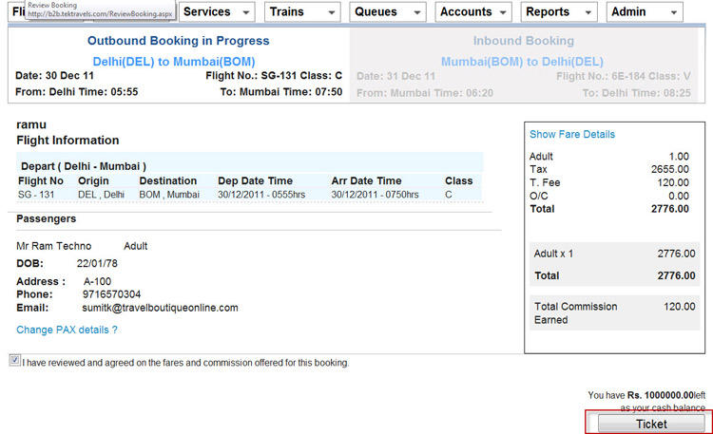Click the Admin menu label
The image size is (713, 434).
[628, 12]
